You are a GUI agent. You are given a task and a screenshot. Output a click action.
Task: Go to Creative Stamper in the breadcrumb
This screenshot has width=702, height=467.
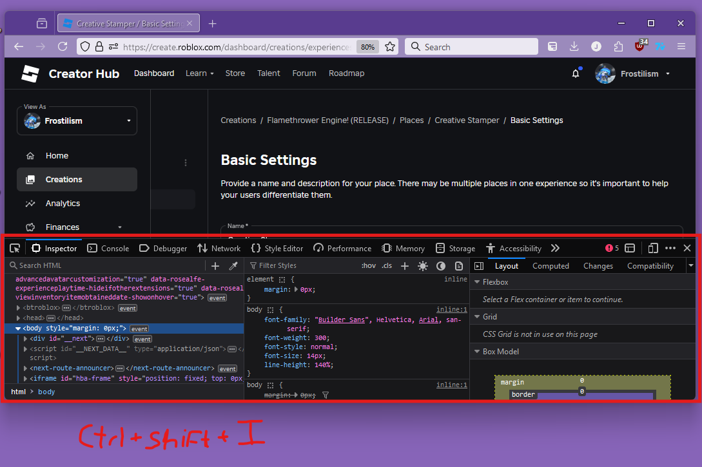pyautogui.click(x=467, y=120)
